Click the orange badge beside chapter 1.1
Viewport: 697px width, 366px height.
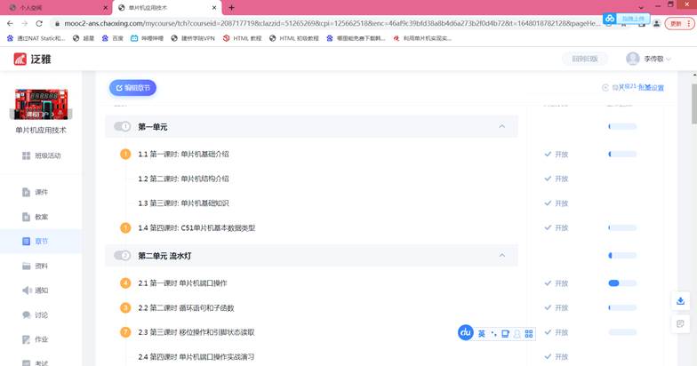coord(125,155)
